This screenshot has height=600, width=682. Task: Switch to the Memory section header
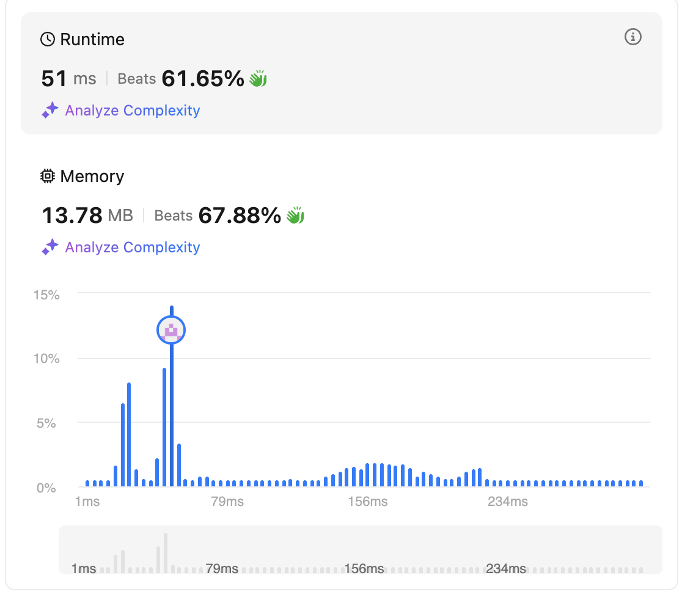point(92,177)
